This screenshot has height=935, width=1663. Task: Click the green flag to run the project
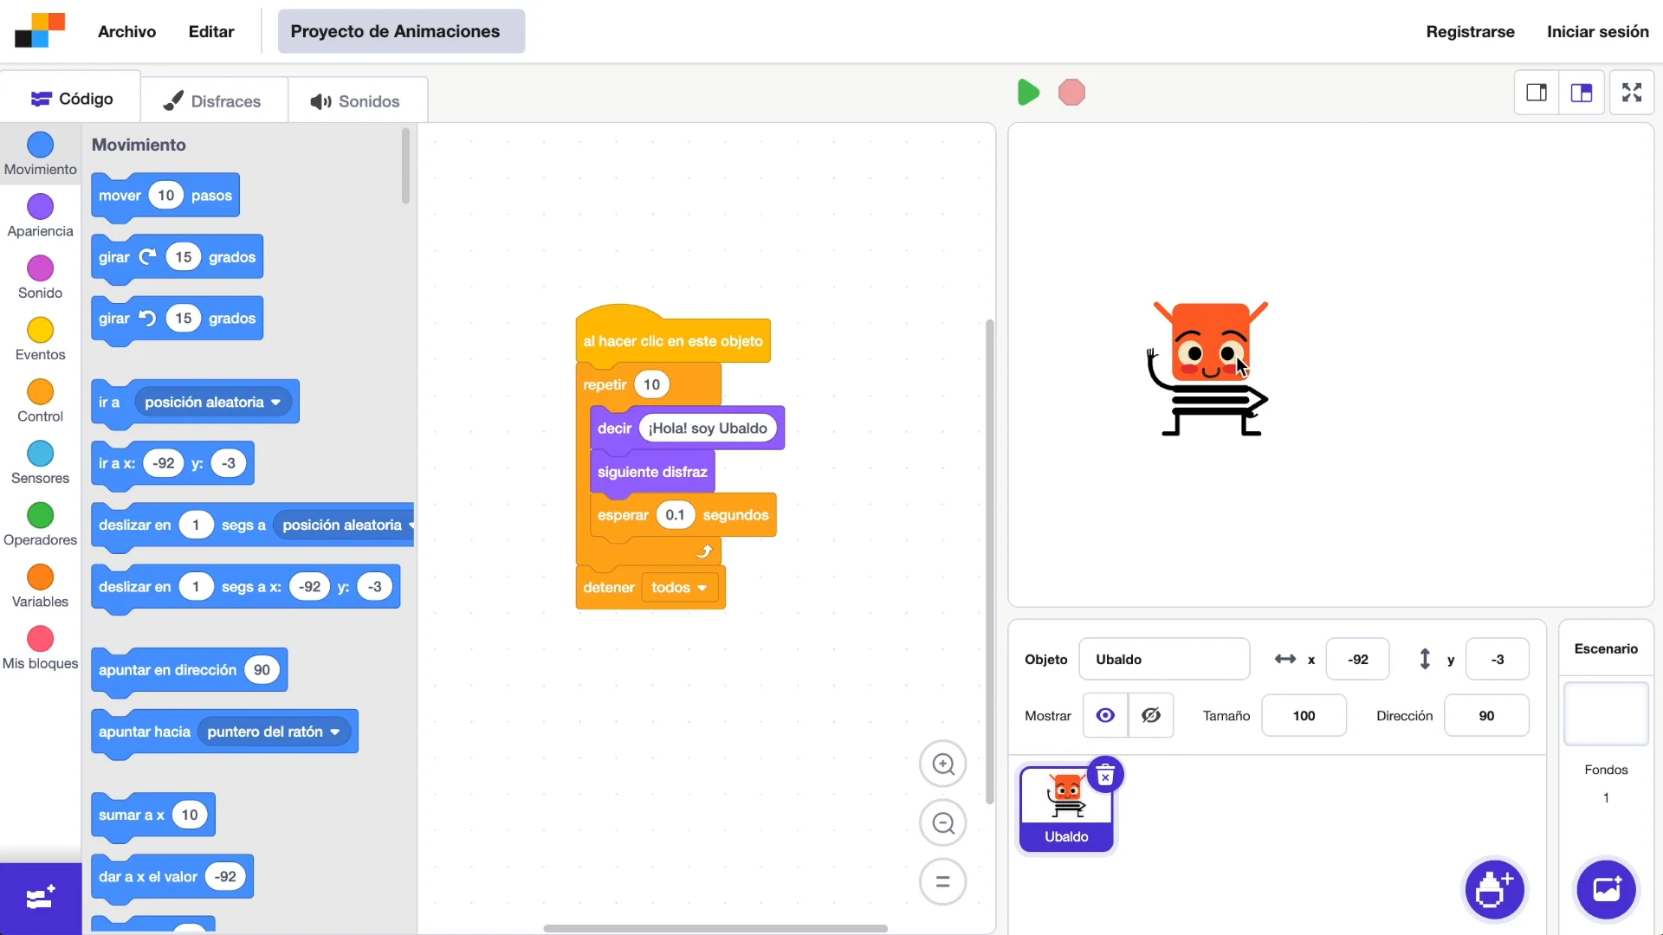[x=1028, y=93]
